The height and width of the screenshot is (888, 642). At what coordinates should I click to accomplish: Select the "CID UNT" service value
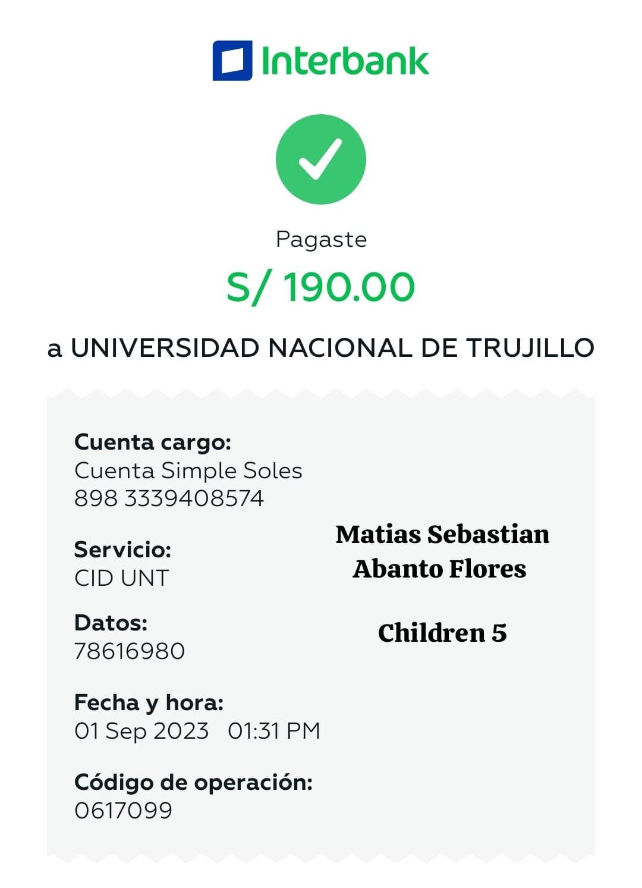(122, 578)
